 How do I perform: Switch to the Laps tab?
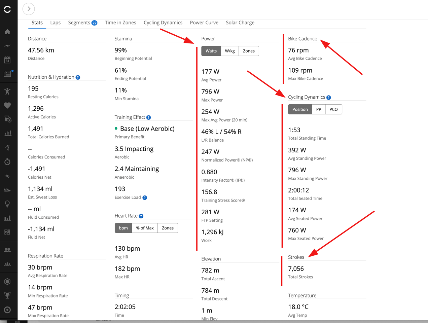(56, 23)
